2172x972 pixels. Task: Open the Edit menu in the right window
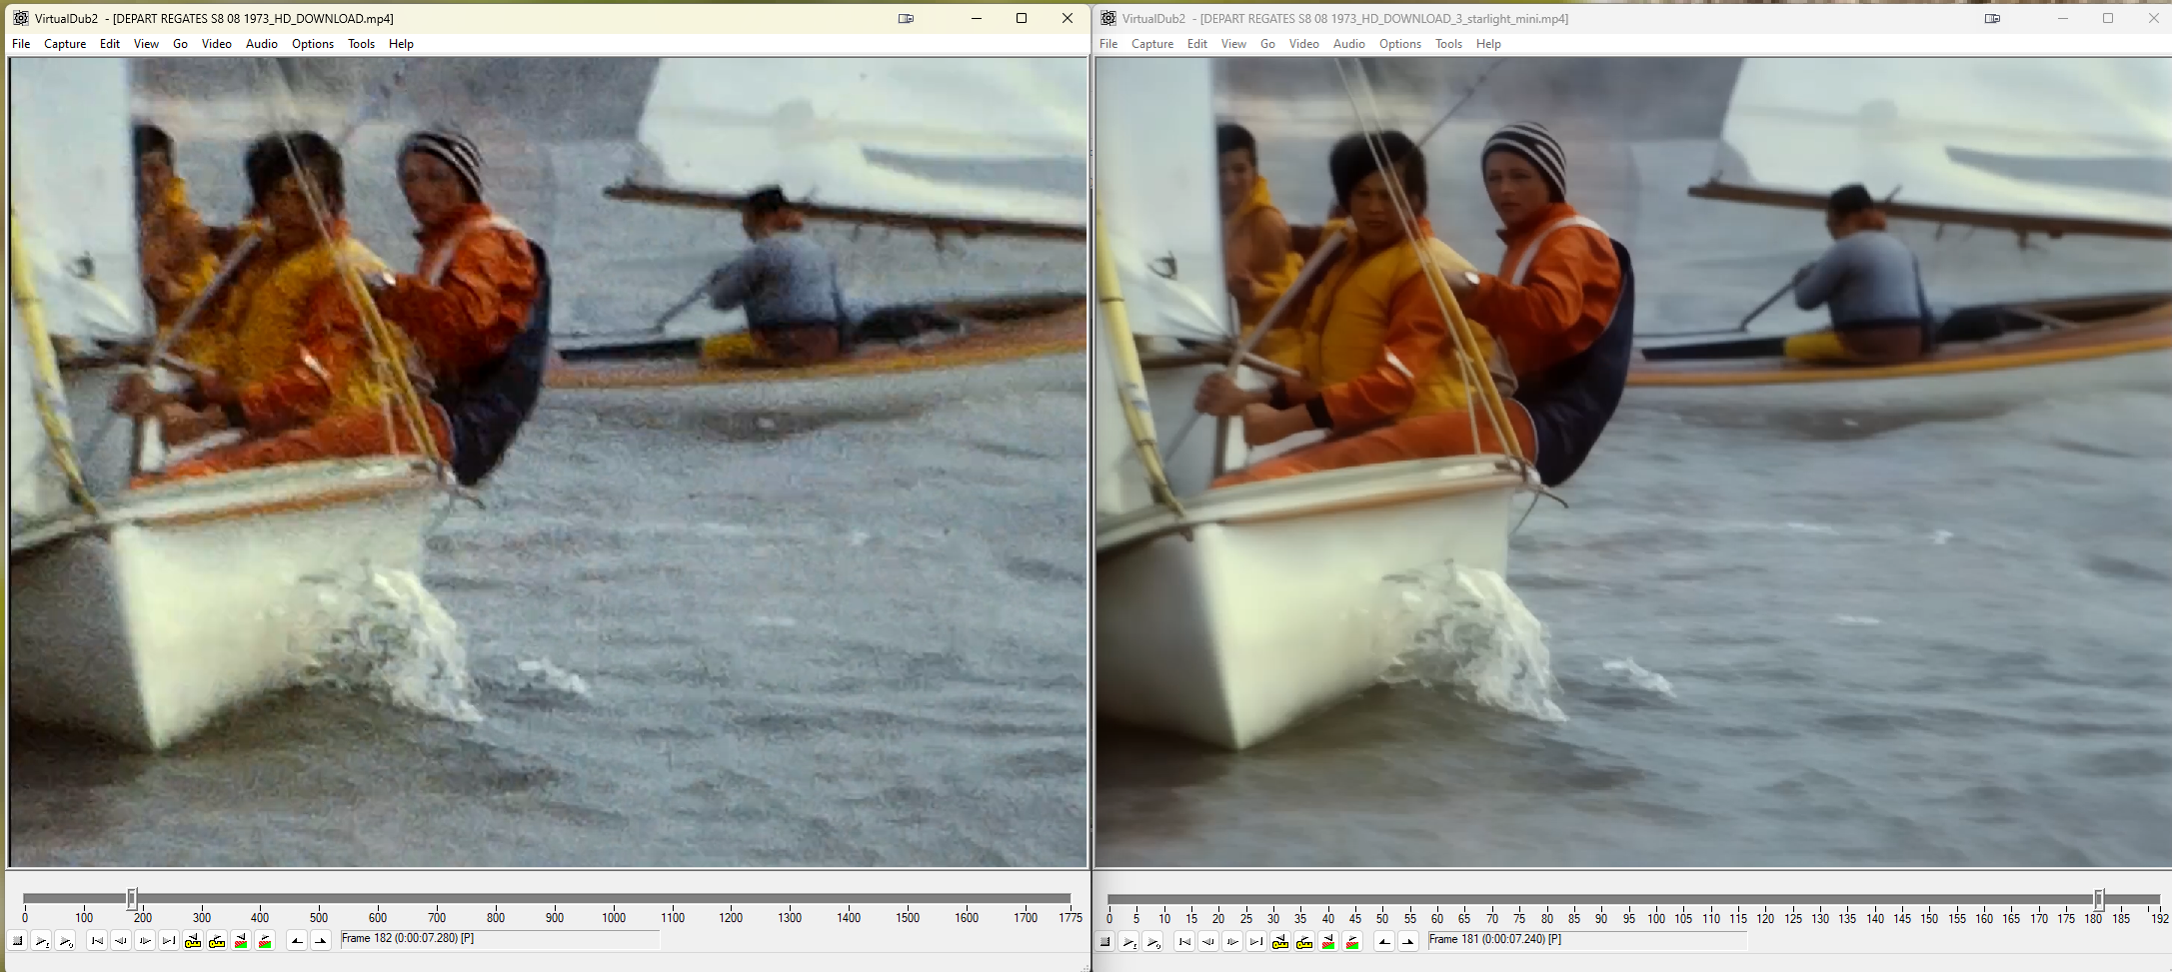pos(1197,44)
